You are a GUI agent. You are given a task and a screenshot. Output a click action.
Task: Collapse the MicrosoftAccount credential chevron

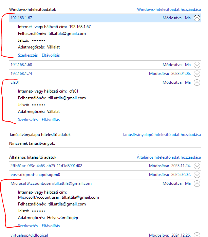tap(197, 184)
